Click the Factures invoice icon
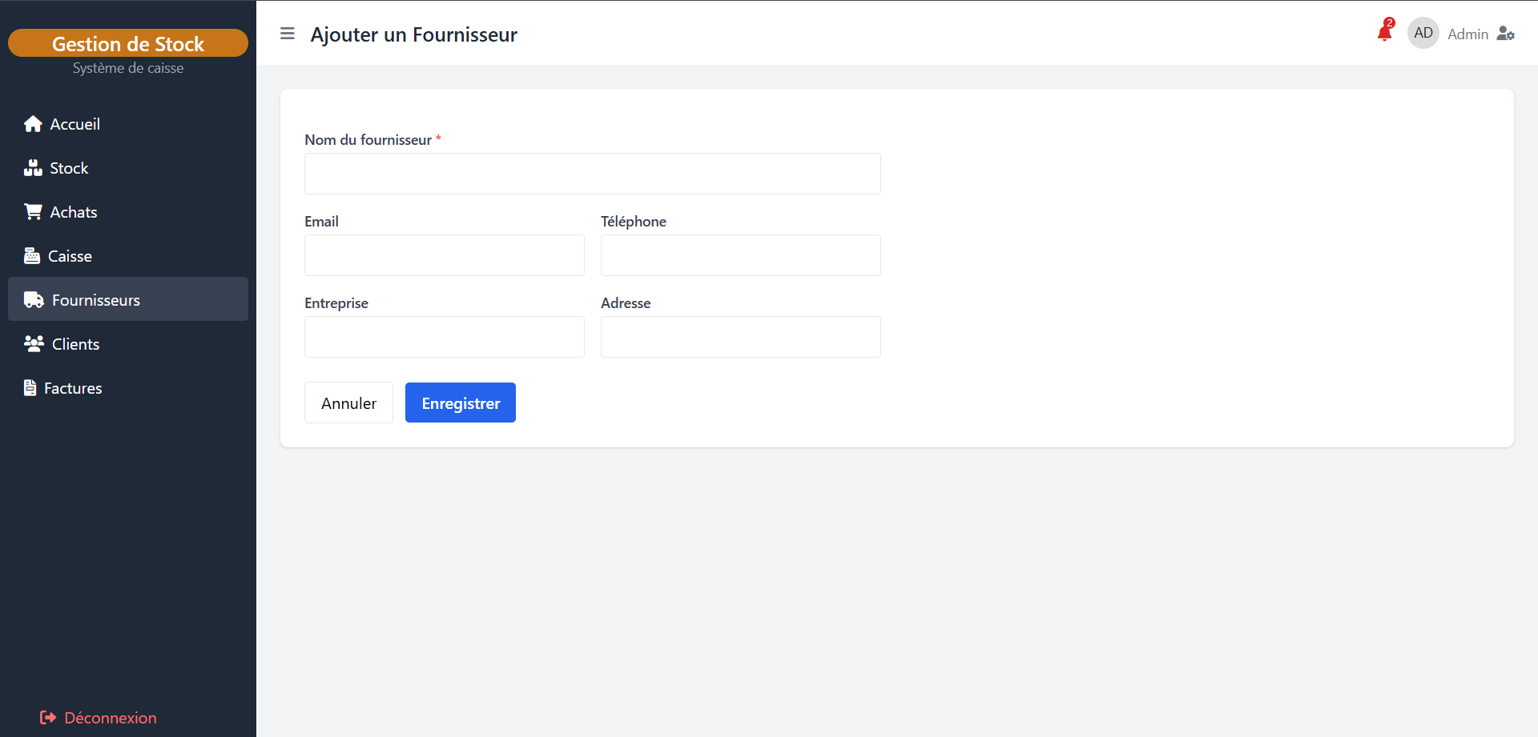The width and height of the screenshot is (1538, 737). (30, 388)
